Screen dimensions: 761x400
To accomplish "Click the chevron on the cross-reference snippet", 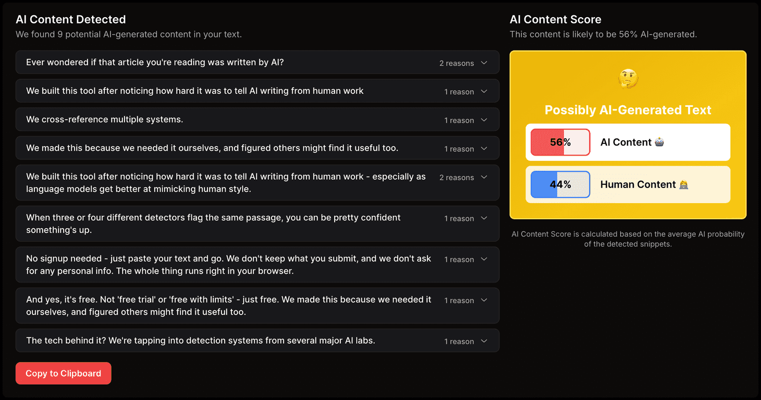I will (x=483, y=120).
